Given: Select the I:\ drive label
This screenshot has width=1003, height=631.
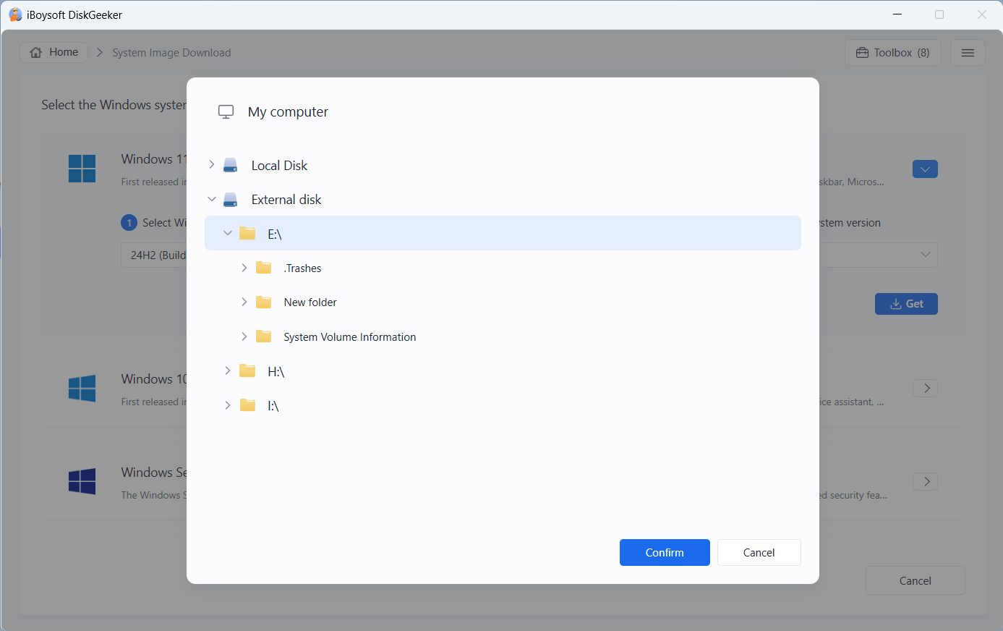Looking at the screenshot, I should coord(273,406).
